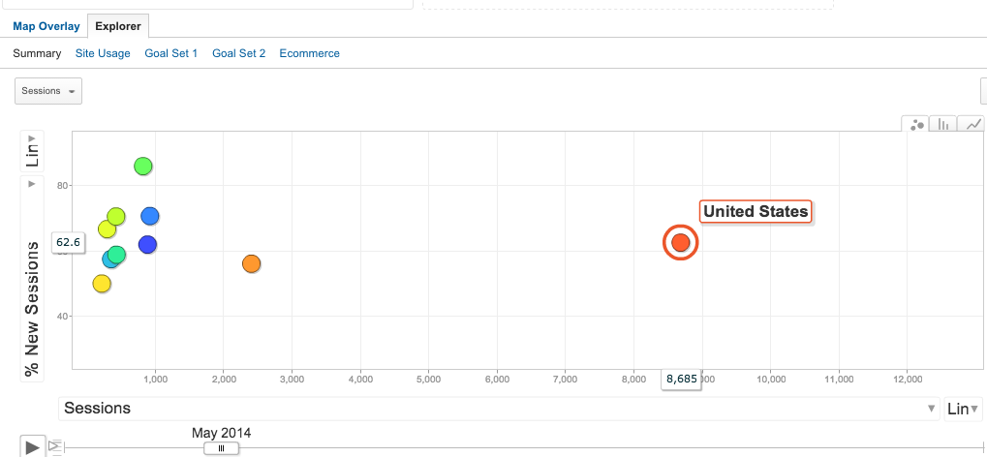Select the United States bubble
The height and width of the screenshot is (457, 987).
click(681, 242)
